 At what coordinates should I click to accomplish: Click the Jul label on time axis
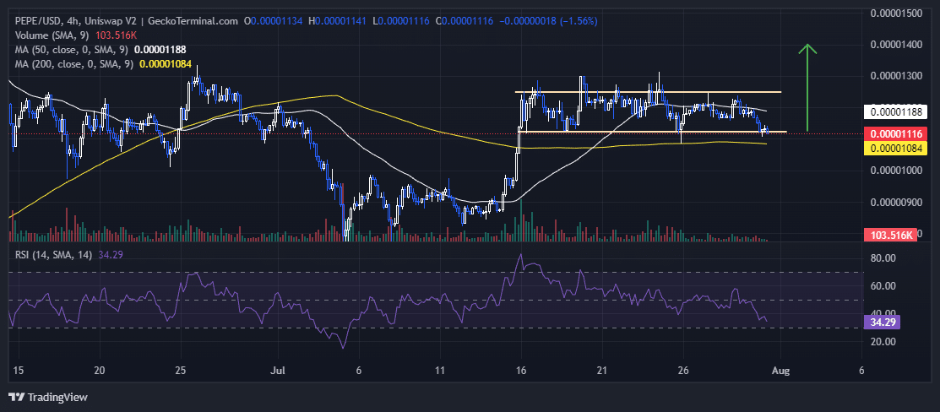click(278, 371)
